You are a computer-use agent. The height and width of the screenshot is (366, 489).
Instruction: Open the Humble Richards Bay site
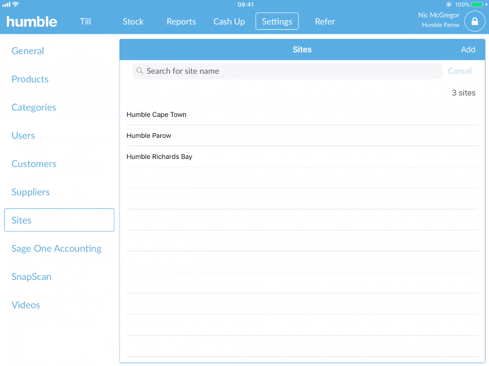click(302, 157)
